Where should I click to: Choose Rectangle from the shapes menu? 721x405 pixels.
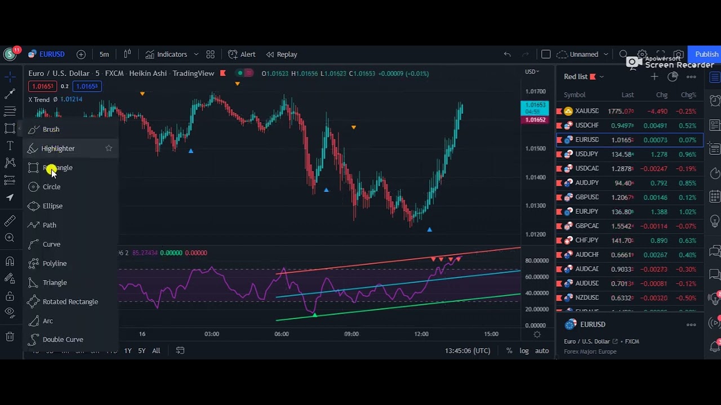point(71,168)
